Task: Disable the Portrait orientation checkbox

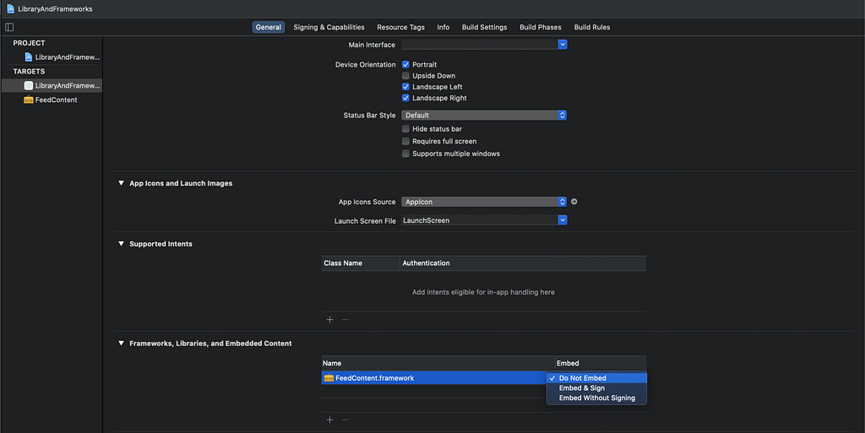Action: [x=405, y=65]
